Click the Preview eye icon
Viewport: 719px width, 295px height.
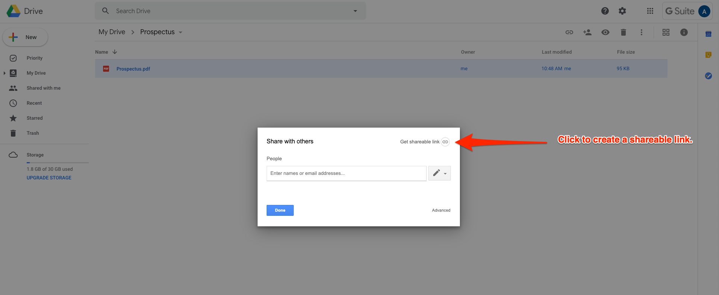coord(605,32)
